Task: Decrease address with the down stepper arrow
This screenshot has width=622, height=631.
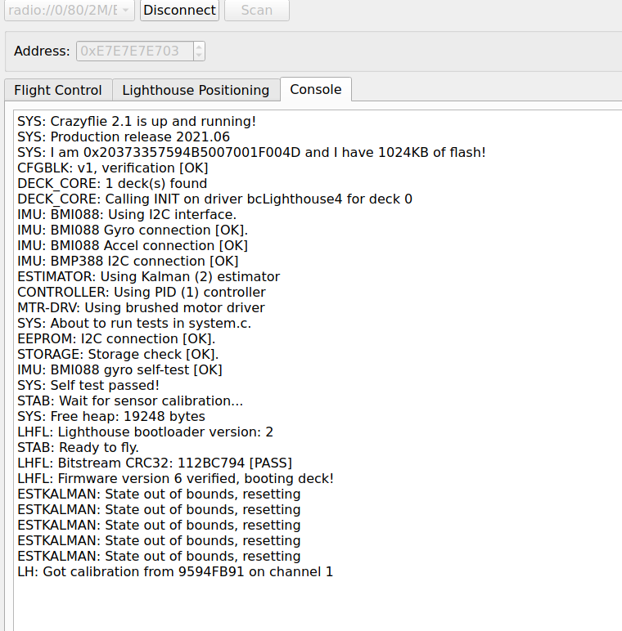Action: click(199, 56)
